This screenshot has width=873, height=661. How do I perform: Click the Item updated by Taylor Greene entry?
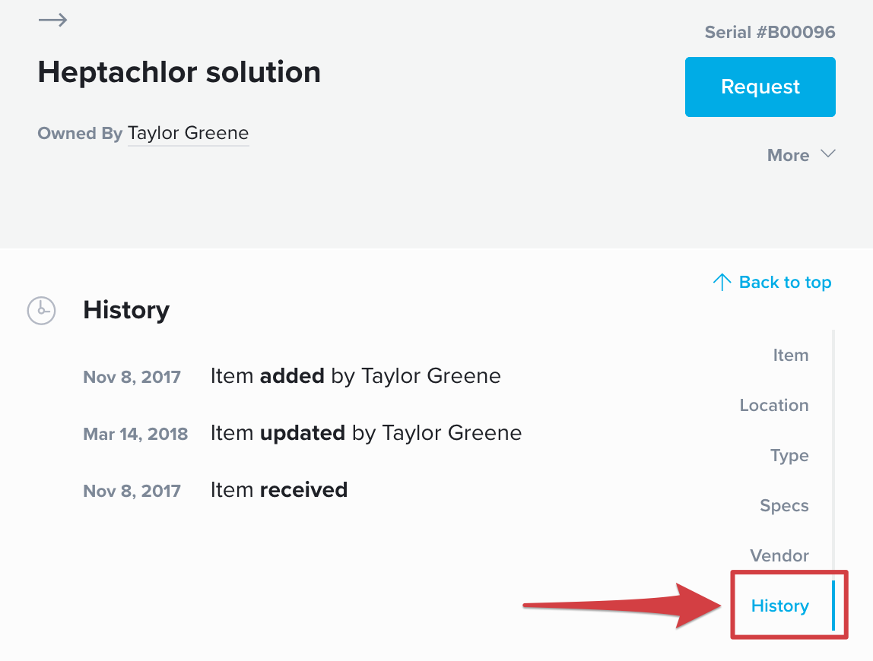(x=366, y=433)
